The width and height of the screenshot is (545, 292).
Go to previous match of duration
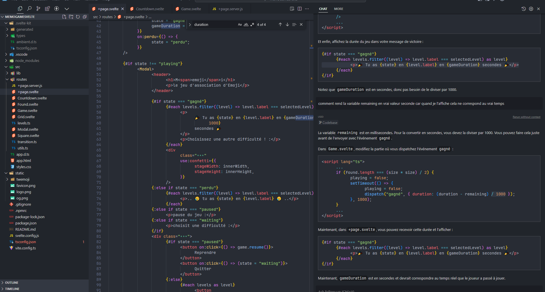coord(280,25)
